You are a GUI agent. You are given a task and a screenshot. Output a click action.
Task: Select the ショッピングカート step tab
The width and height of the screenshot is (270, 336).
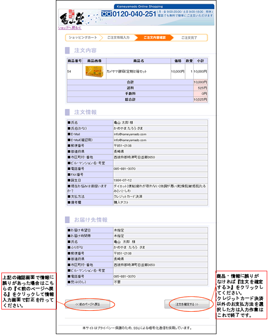coord(83,37)
